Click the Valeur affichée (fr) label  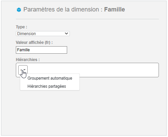[x=34, y=43]
